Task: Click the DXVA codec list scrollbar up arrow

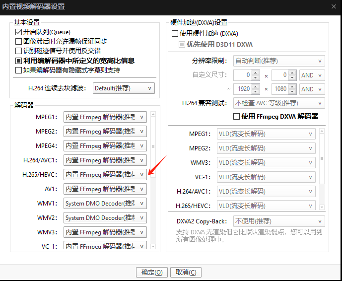Action: point(322,131)
